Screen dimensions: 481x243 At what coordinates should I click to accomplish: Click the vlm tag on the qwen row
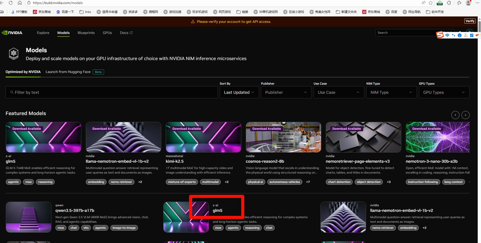(x=86, y=228)
